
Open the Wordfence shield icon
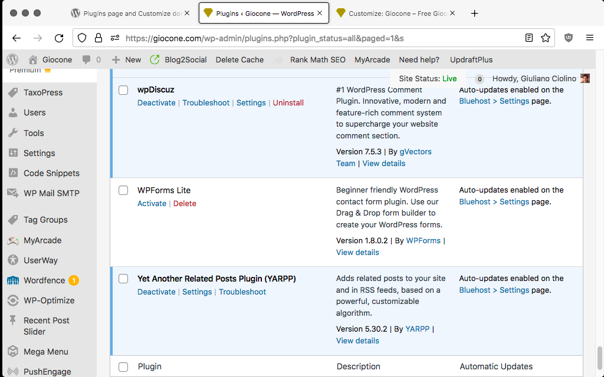tap(13, 280)
